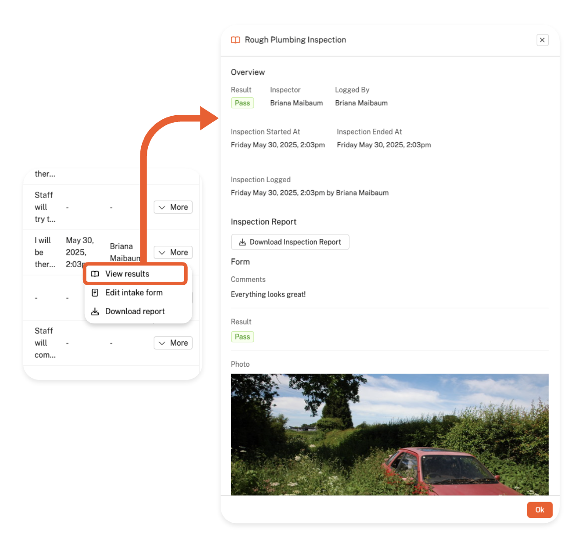Image resolution: width=572 pixels, height=538 pixels.
Task: Choose Edit intake form in the menu
Action: [134, 293]
